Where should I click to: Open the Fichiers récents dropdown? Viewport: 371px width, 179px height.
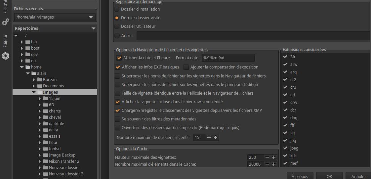point(55,17)
